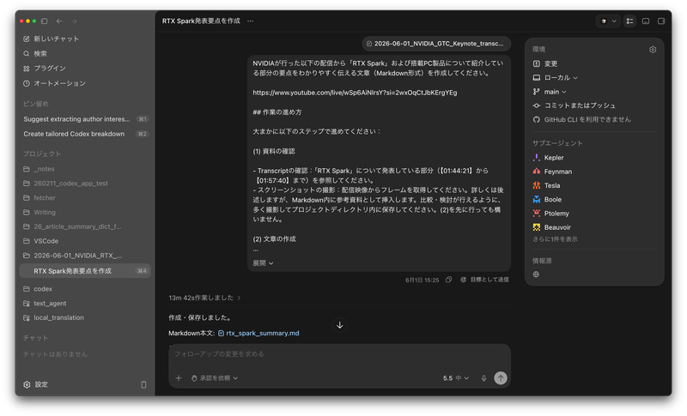Expand the message with 展開
This screenshot has width=687, height=416.
point(263,263)
